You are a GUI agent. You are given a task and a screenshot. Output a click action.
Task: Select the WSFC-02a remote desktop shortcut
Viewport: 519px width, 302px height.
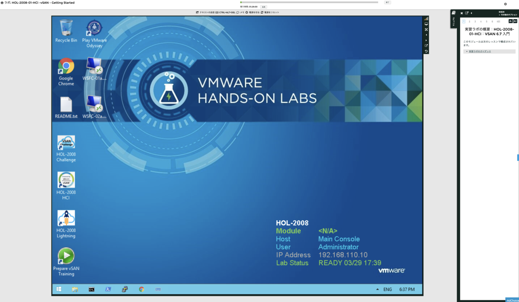coord(94,107)
